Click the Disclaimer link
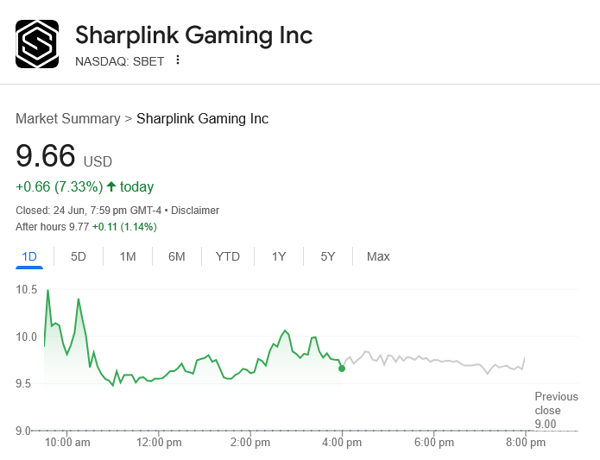600x460 pixels. point(195,211)
